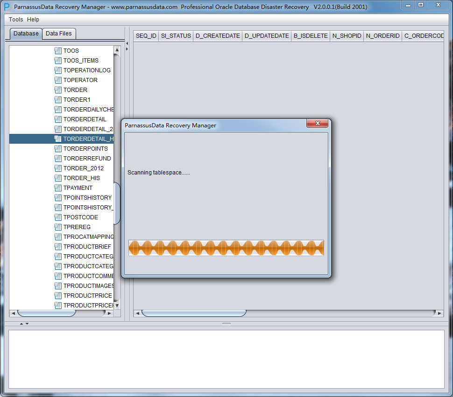Open the Help menu

33,20
